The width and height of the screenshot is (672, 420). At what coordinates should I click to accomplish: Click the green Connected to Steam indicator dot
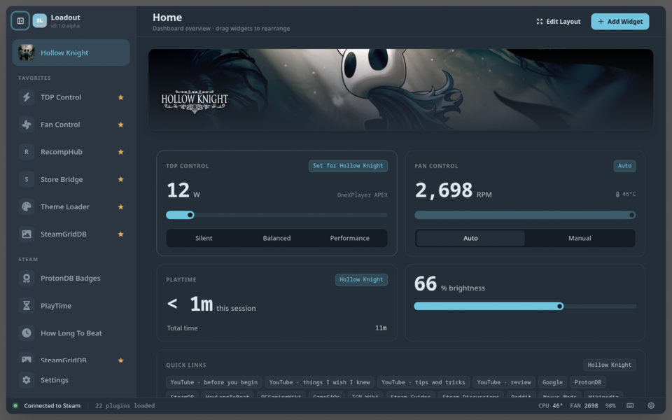(x=15, y=405)
